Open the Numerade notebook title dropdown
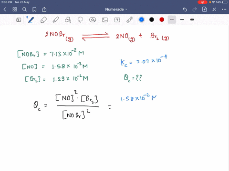 [x=116, y=9]
